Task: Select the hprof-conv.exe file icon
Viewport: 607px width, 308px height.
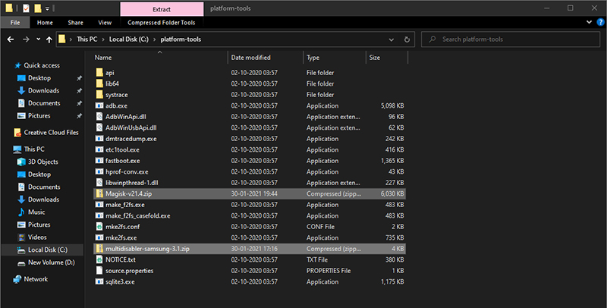Action: coord(99,171)
